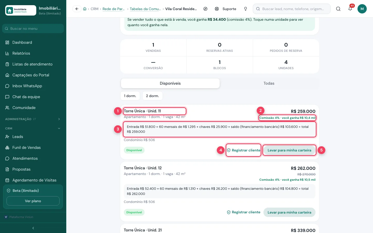
Task: Collapse the CRM sidebar section
Action: [33, 128]
